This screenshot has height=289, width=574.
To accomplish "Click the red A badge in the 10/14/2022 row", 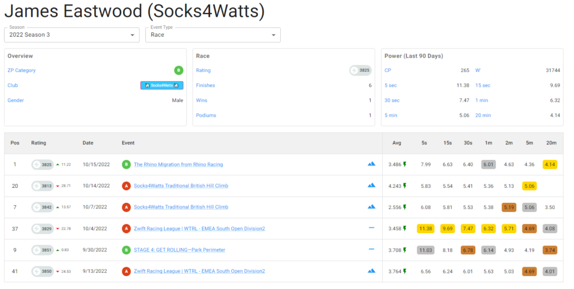I will tap(126, 186).
